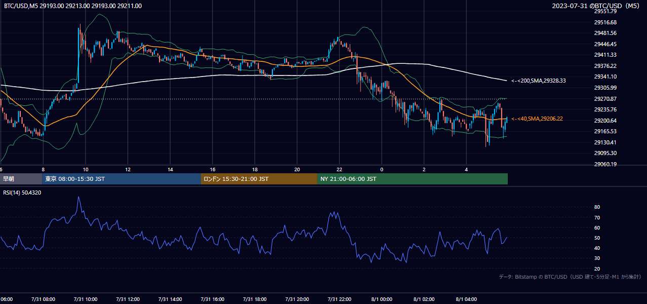Click price level 29095.30 on the axis

(x=605, y=153)
